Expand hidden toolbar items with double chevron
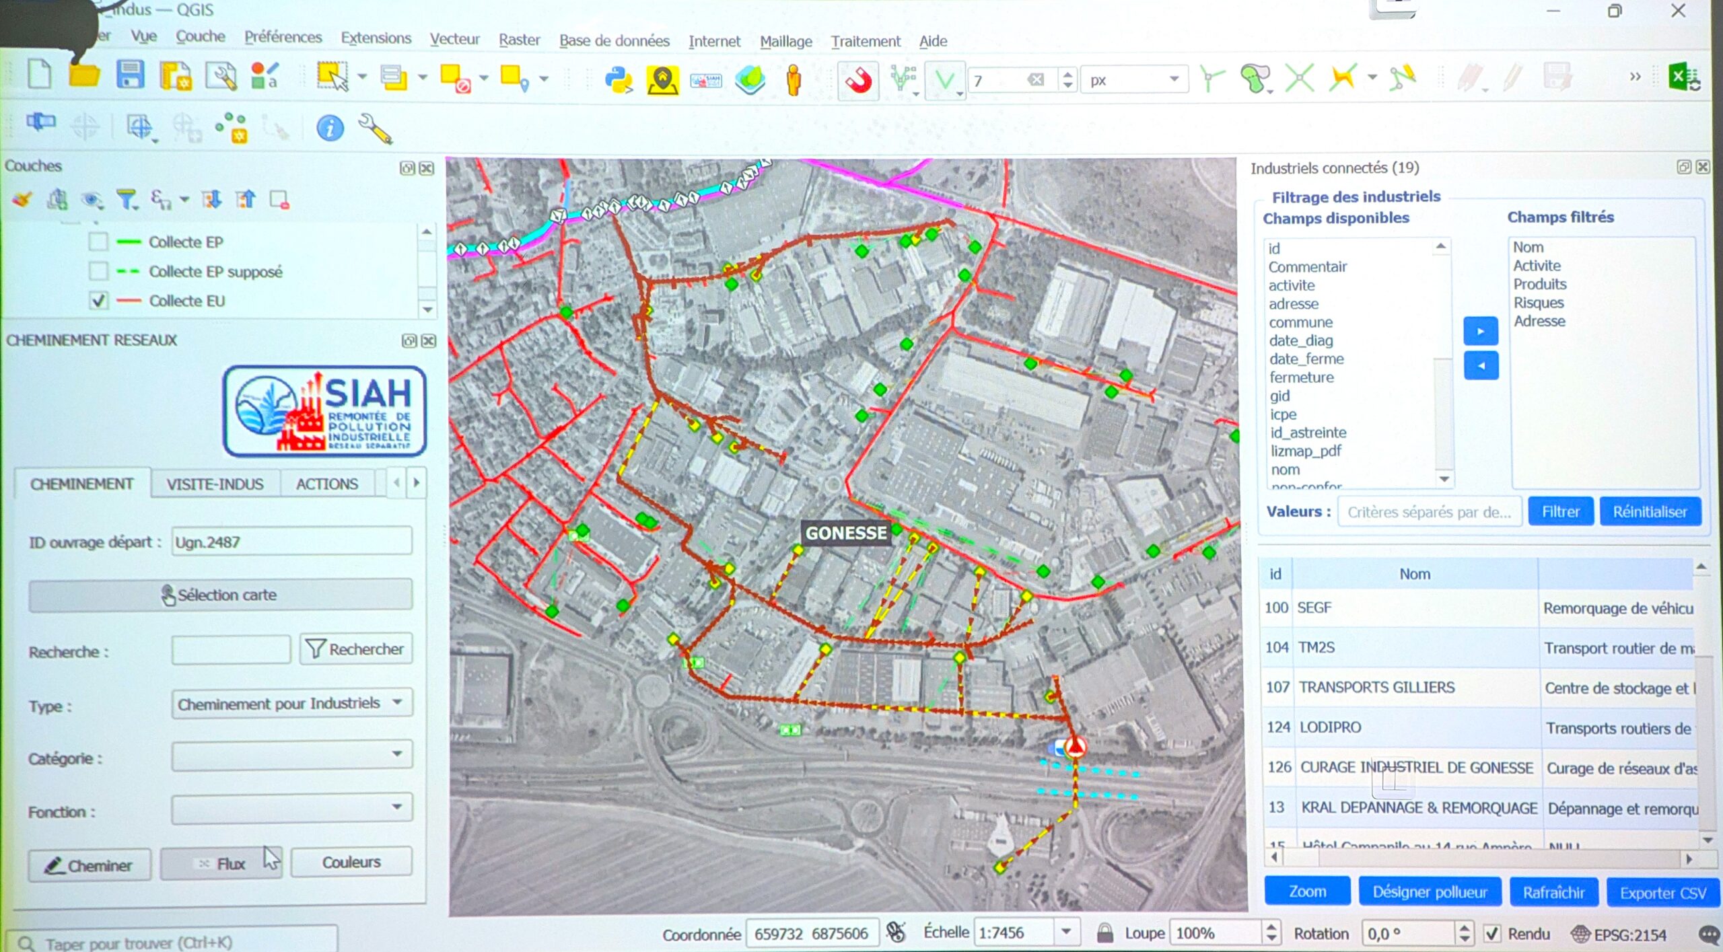1723x952 pixels. click(x=1635, y=77)
